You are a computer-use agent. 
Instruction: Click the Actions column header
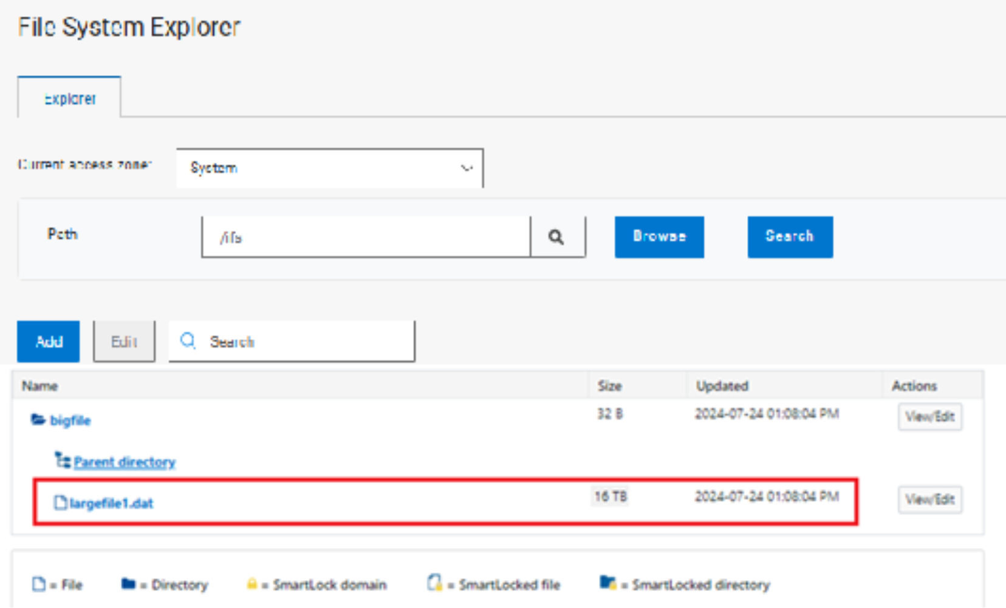(914, 386)
